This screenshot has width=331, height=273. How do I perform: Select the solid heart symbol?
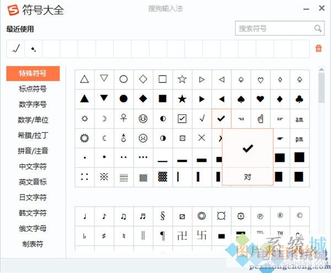click(260, 99)
